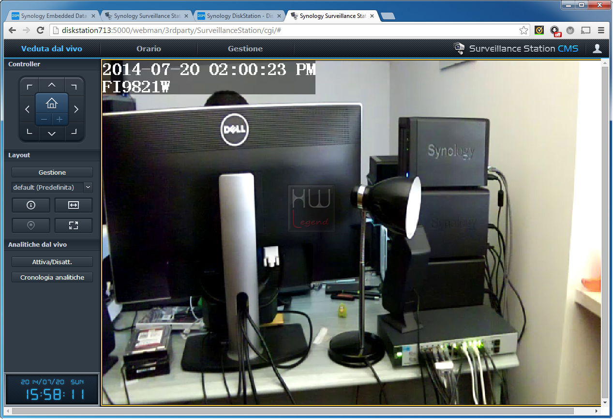
Task: Click the vertical scrollbar thumb
Action: point(605,232)
